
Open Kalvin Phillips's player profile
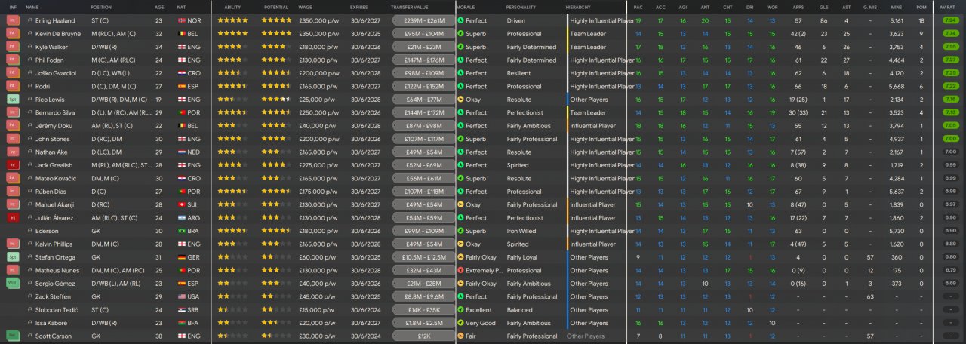point(54,244)
